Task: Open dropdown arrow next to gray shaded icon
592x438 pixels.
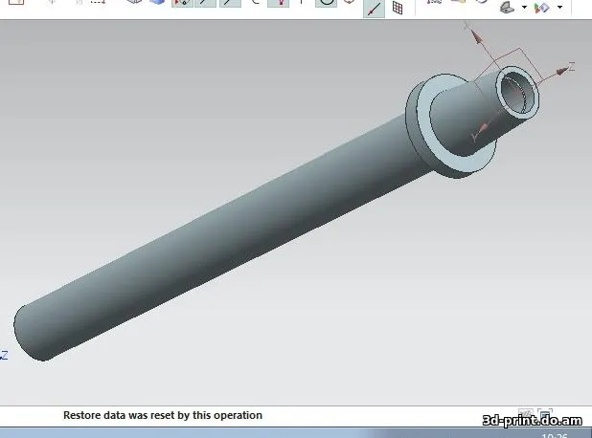Action: (x=524, y=8)
